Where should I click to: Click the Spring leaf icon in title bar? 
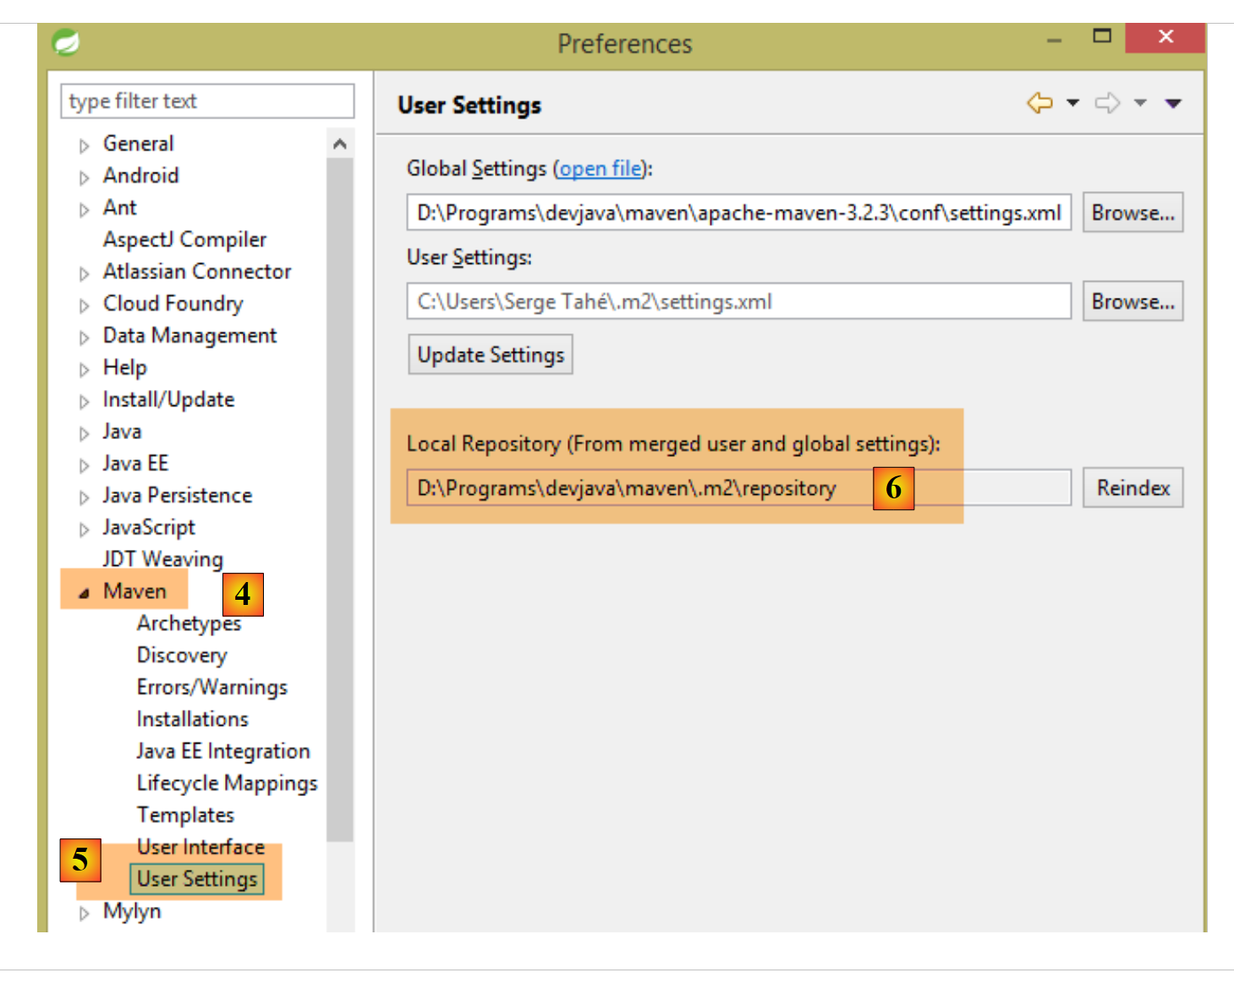[x=66, y=42]
